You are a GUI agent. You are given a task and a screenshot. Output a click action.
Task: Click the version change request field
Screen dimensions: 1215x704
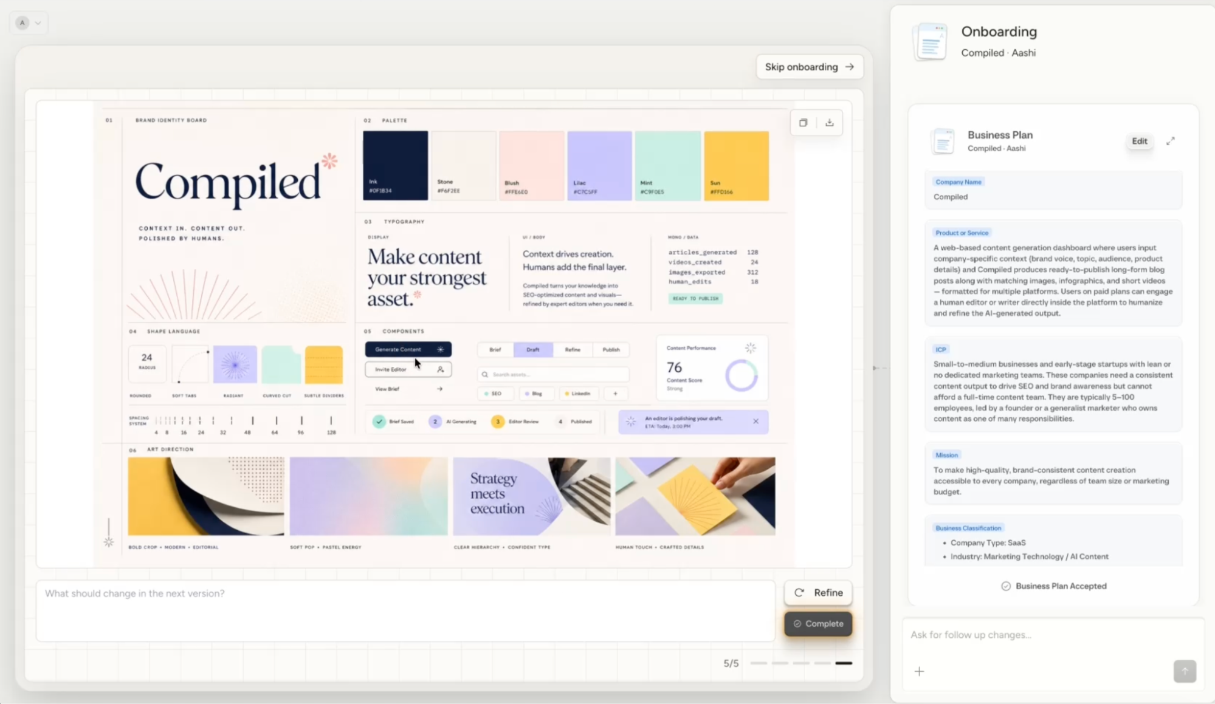click(405, 610)
